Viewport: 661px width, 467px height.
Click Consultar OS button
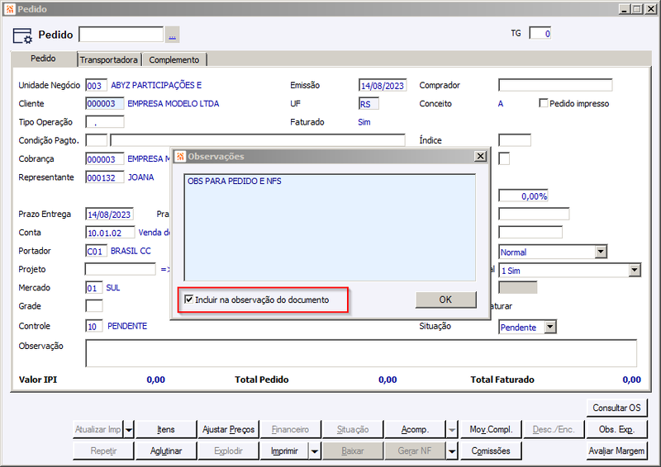point(616,408)
